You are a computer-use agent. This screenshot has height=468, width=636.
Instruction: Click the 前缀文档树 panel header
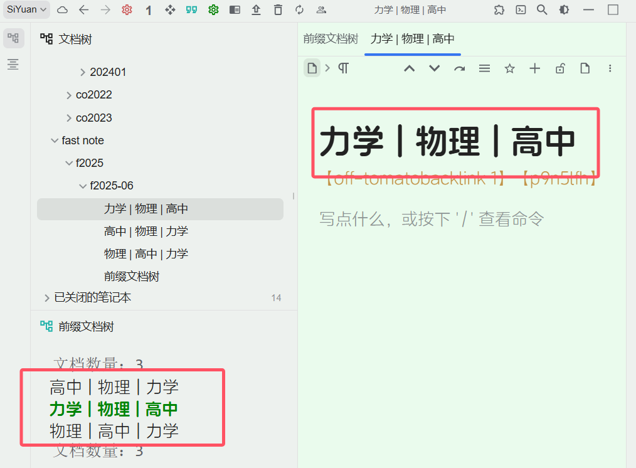(x=86, y=327)
